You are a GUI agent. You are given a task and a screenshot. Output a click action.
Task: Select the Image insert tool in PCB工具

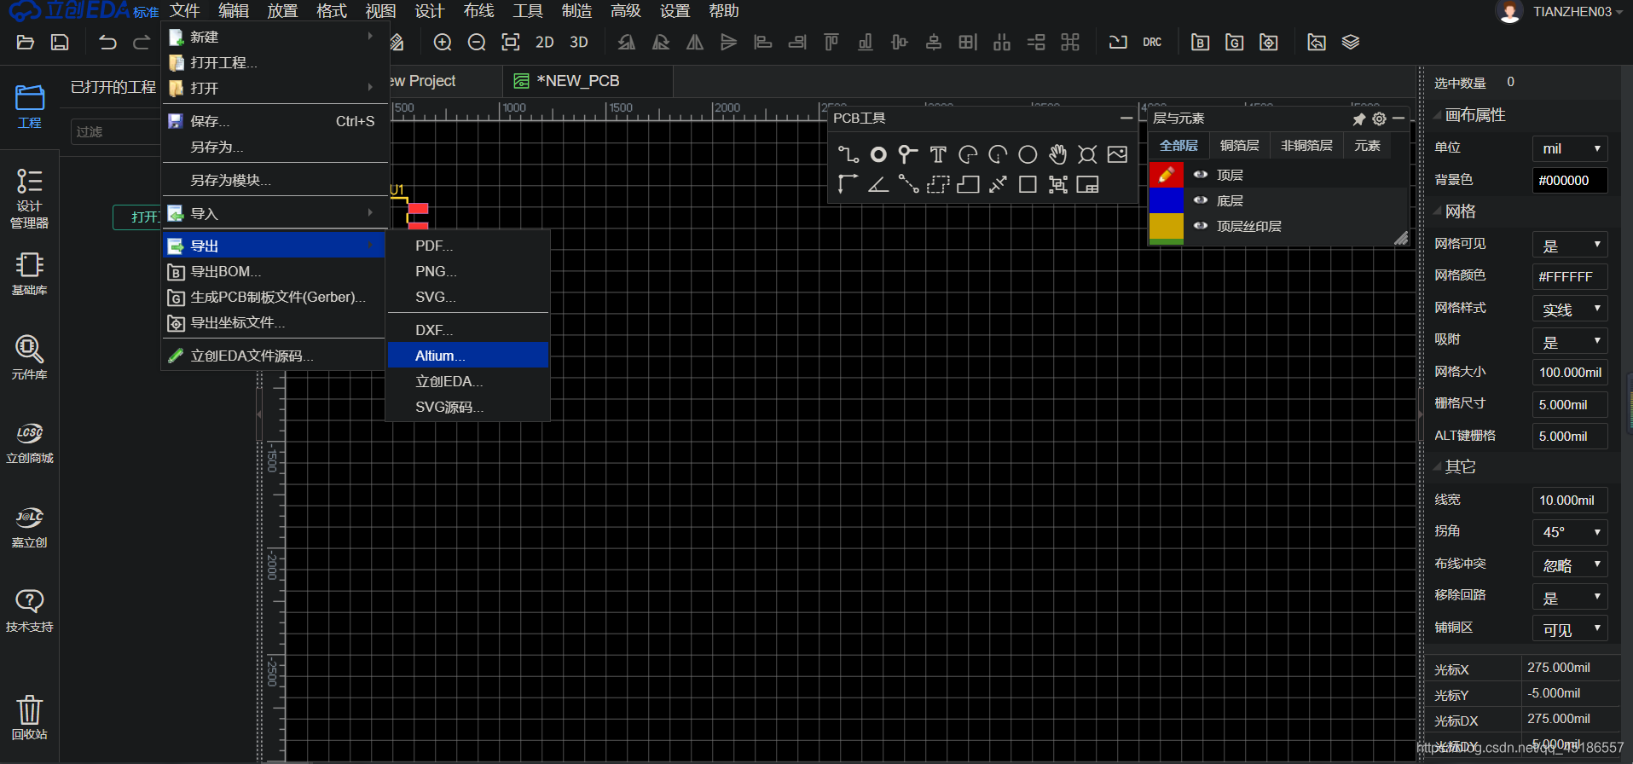coord(1117,154)
